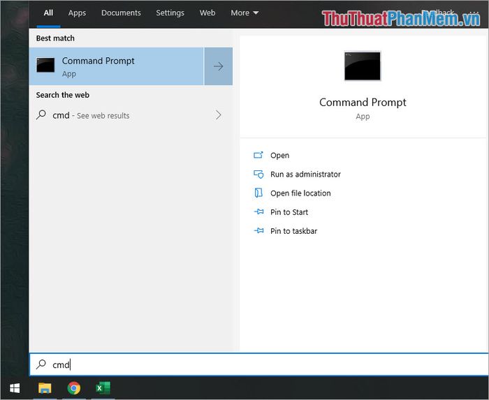Screen dimensions: 489x400
Task: Expand the More dropdown
Action: pos(245,13)
